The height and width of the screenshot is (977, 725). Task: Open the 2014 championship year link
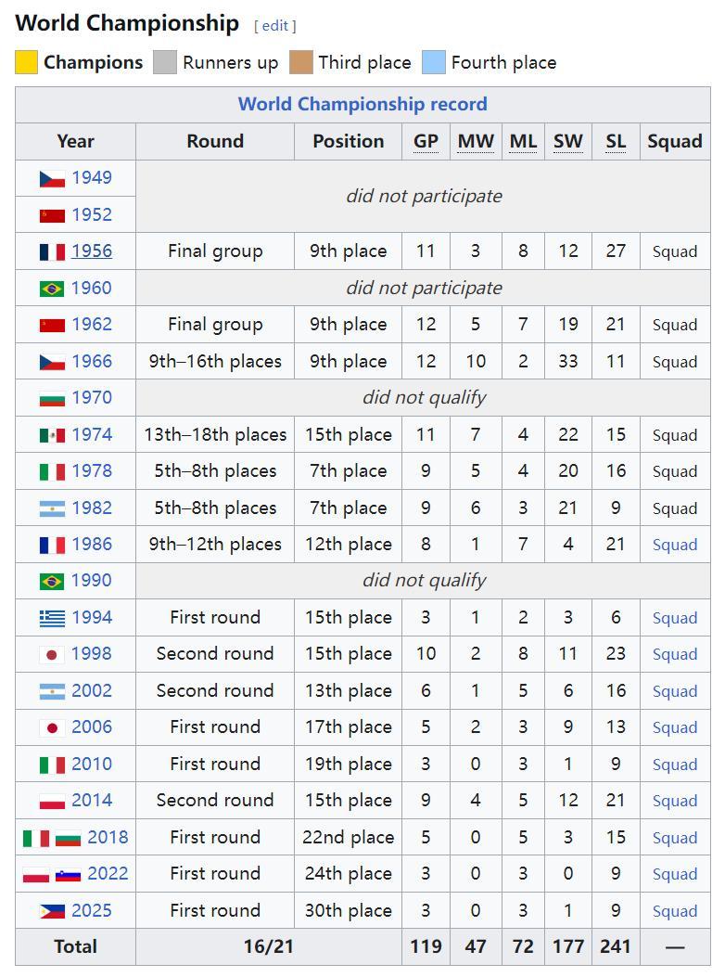pyautogui.click(x=91, y=801)
